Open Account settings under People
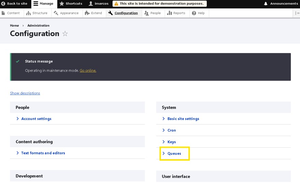 36,119
